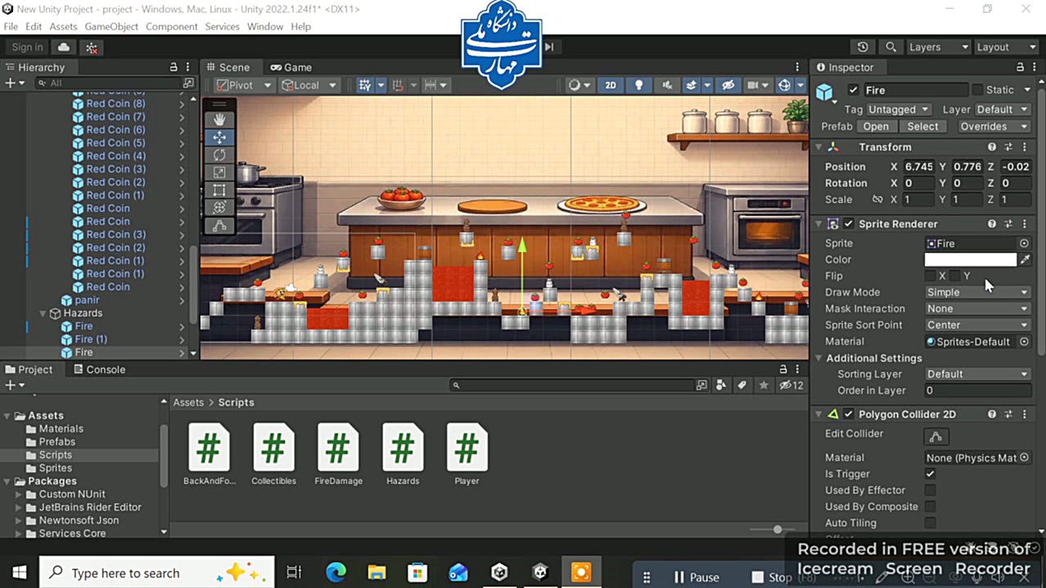Open File Explorer from the taskbar
Image resolution: width=1046 pixels, height=588 pixels.
(377, 572)
